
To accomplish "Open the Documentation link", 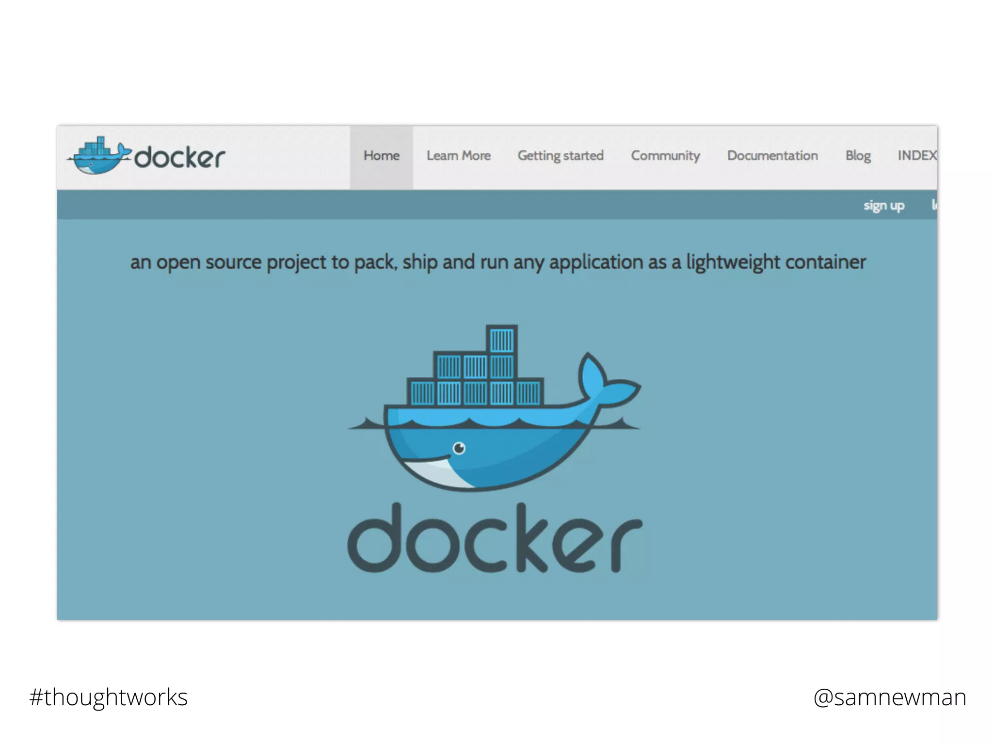I will [x=772, y=156].
